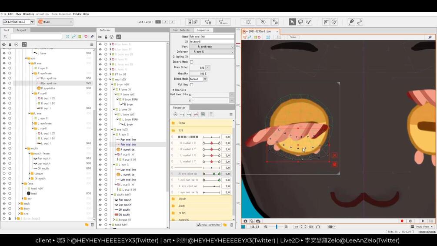Toggle visibility of head in Part panel
Screen dimensions: 437x246
[x=4, y=193]
